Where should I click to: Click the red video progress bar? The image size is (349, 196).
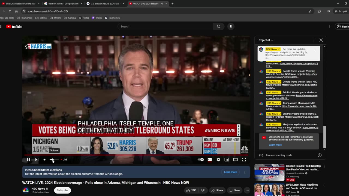pos(136,155)
